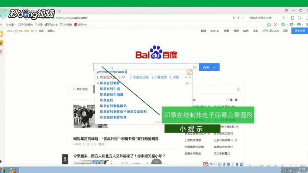Click the mobile device icon in the toolbar

(292, 18)
